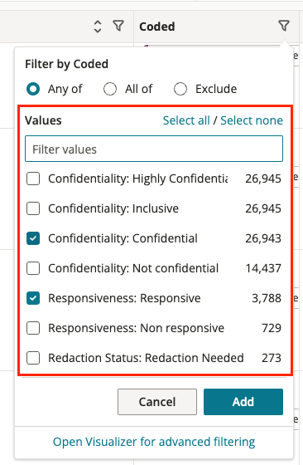The image size is (303, 465).
Task: Click the Select all link
Action: coord(186,120)
